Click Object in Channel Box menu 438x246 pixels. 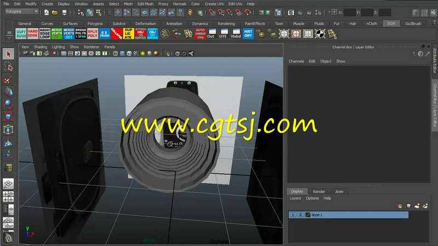(x=326, y=61)
